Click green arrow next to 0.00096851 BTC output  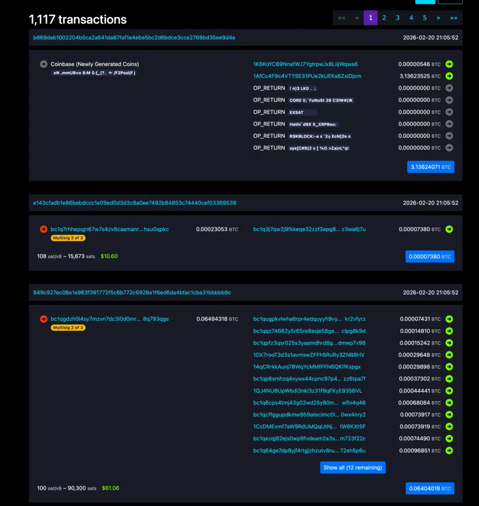point(449,451)
